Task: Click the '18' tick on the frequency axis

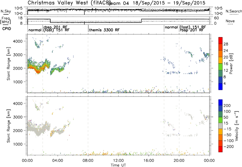Action: click(20, 18)
